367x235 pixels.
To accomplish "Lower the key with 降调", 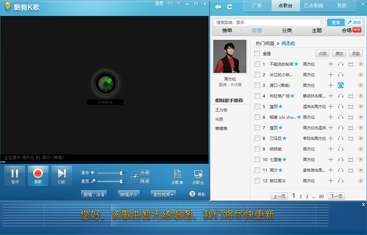I will coord(144,181).
